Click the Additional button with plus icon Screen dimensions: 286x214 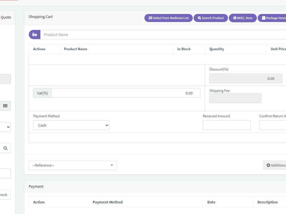click(275, 165)
